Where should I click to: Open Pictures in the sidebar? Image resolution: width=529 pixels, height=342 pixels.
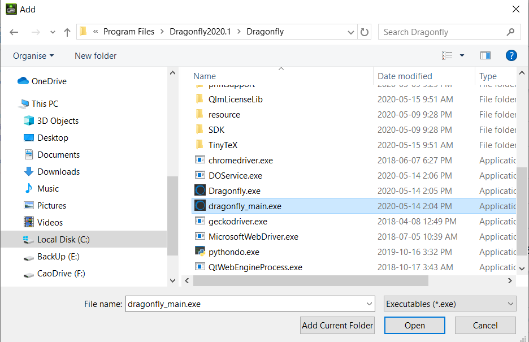pyautogui.click(x=45, y=205)
